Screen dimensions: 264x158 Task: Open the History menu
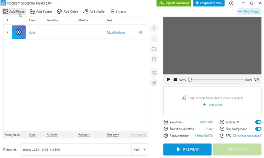(118, 12)
